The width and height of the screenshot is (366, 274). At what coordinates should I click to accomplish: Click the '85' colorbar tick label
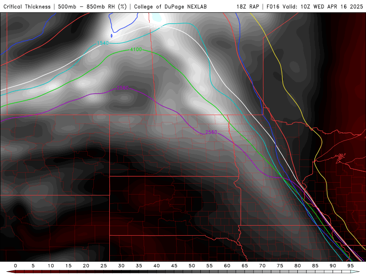coord(315,266)
